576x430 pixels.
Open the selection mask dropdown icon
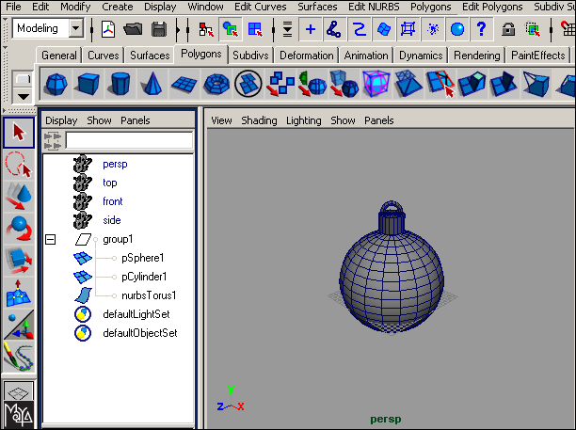pos(287,29)
